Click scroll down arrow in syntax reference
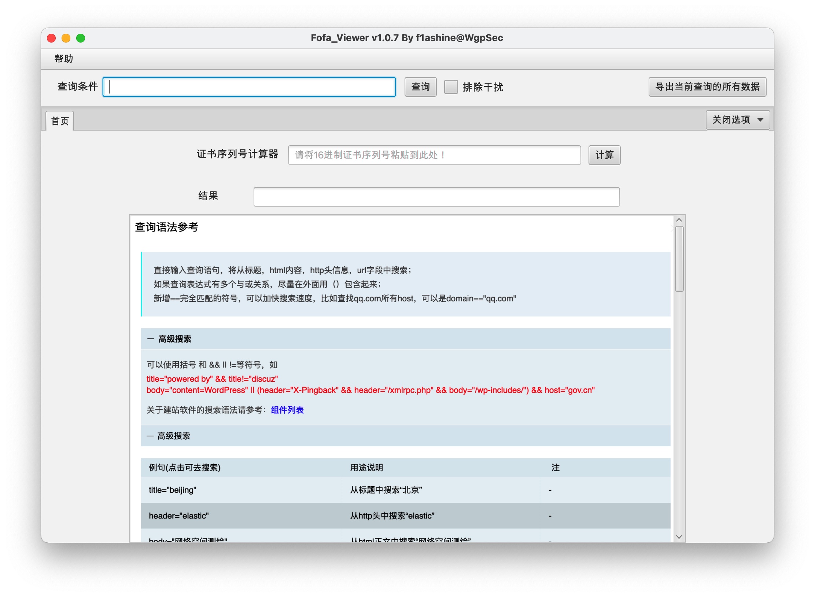Screen dimensions: 815x597 (679, 537)
